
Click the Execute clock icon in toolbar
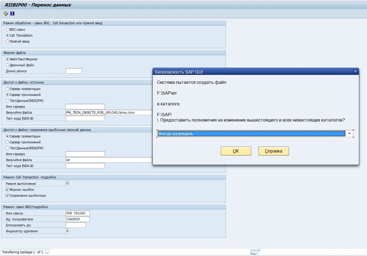tap(6, 13)
